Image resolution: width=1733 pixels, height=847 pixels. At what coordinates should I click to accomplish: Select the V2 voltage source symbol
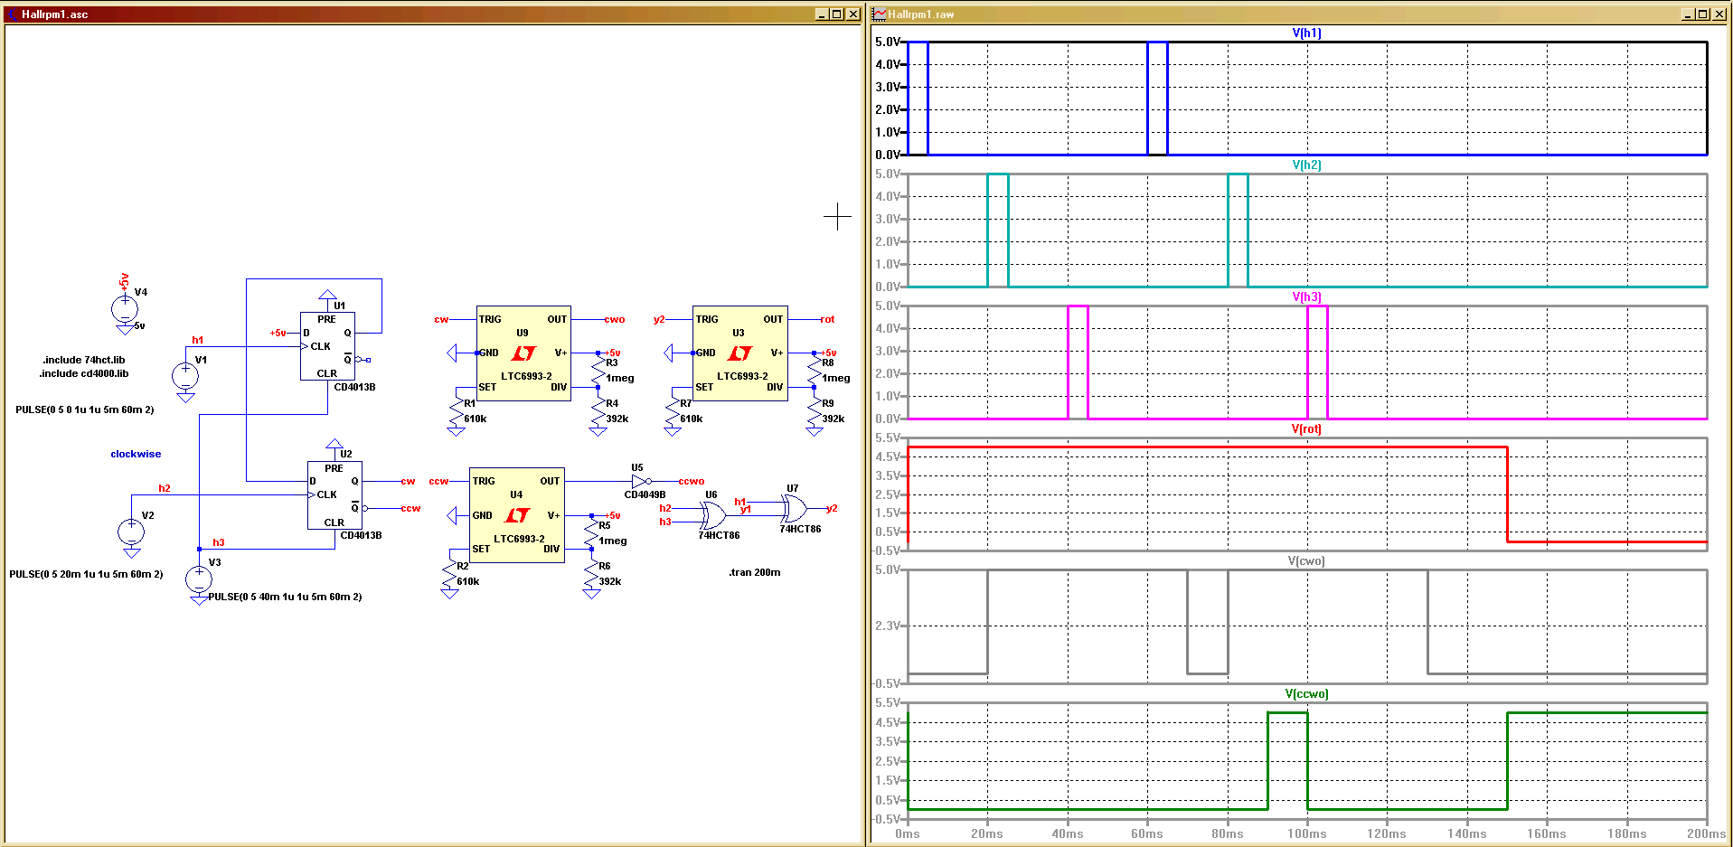131,532
